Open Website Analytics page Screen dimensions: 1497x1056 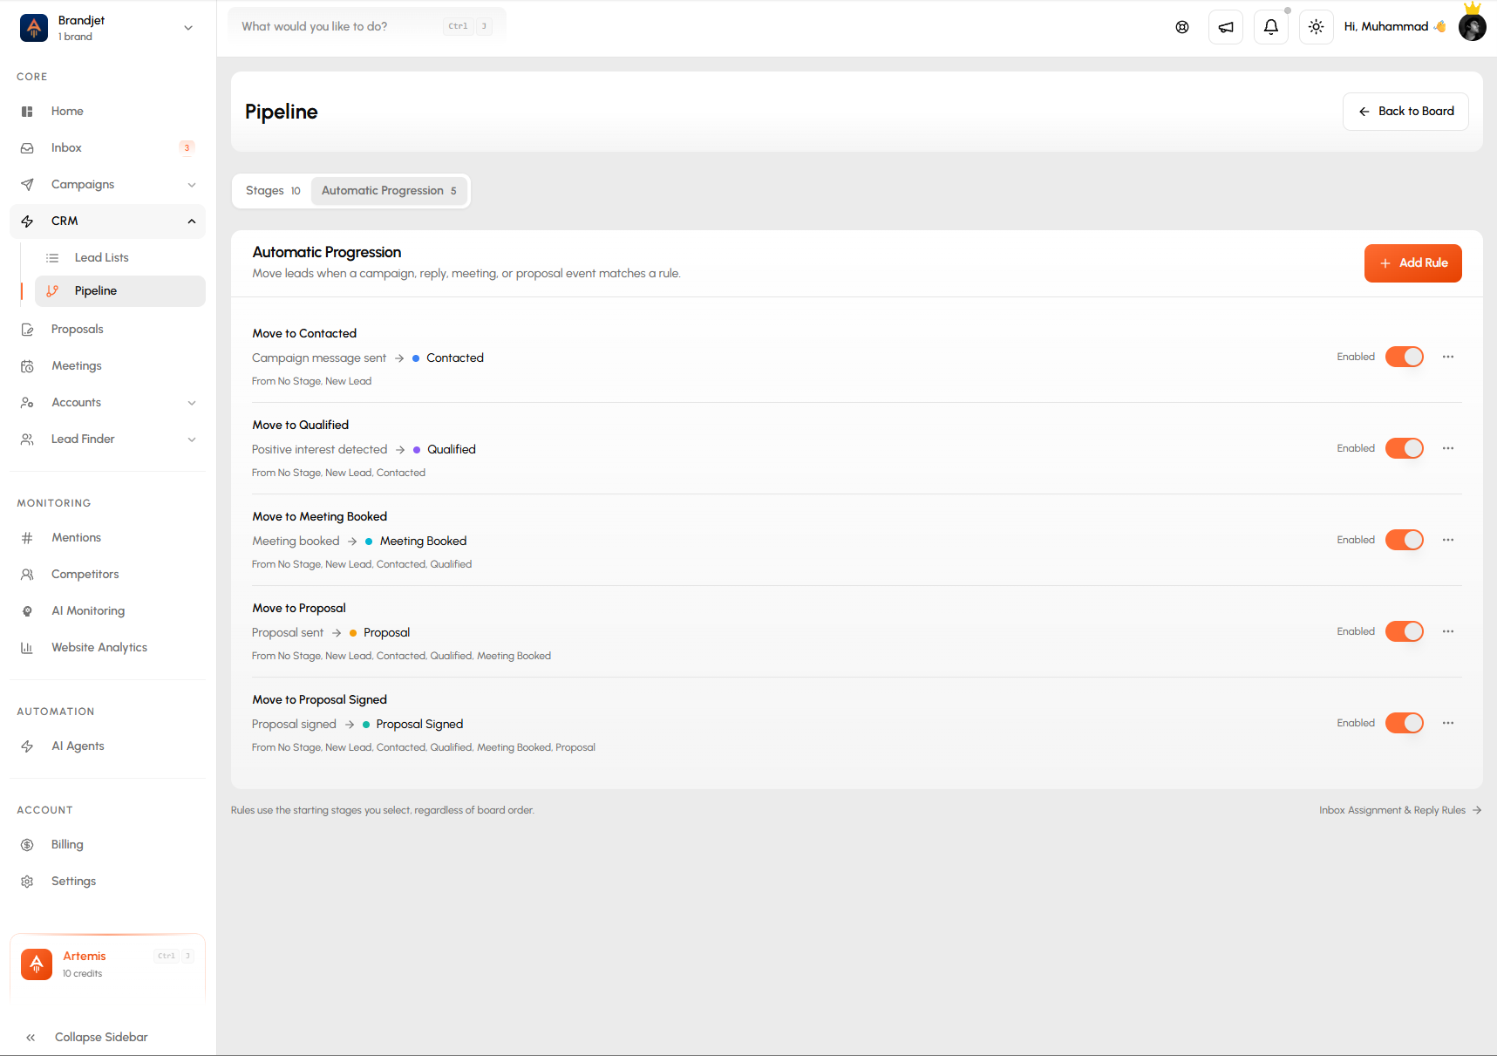[x=108, y=648]
